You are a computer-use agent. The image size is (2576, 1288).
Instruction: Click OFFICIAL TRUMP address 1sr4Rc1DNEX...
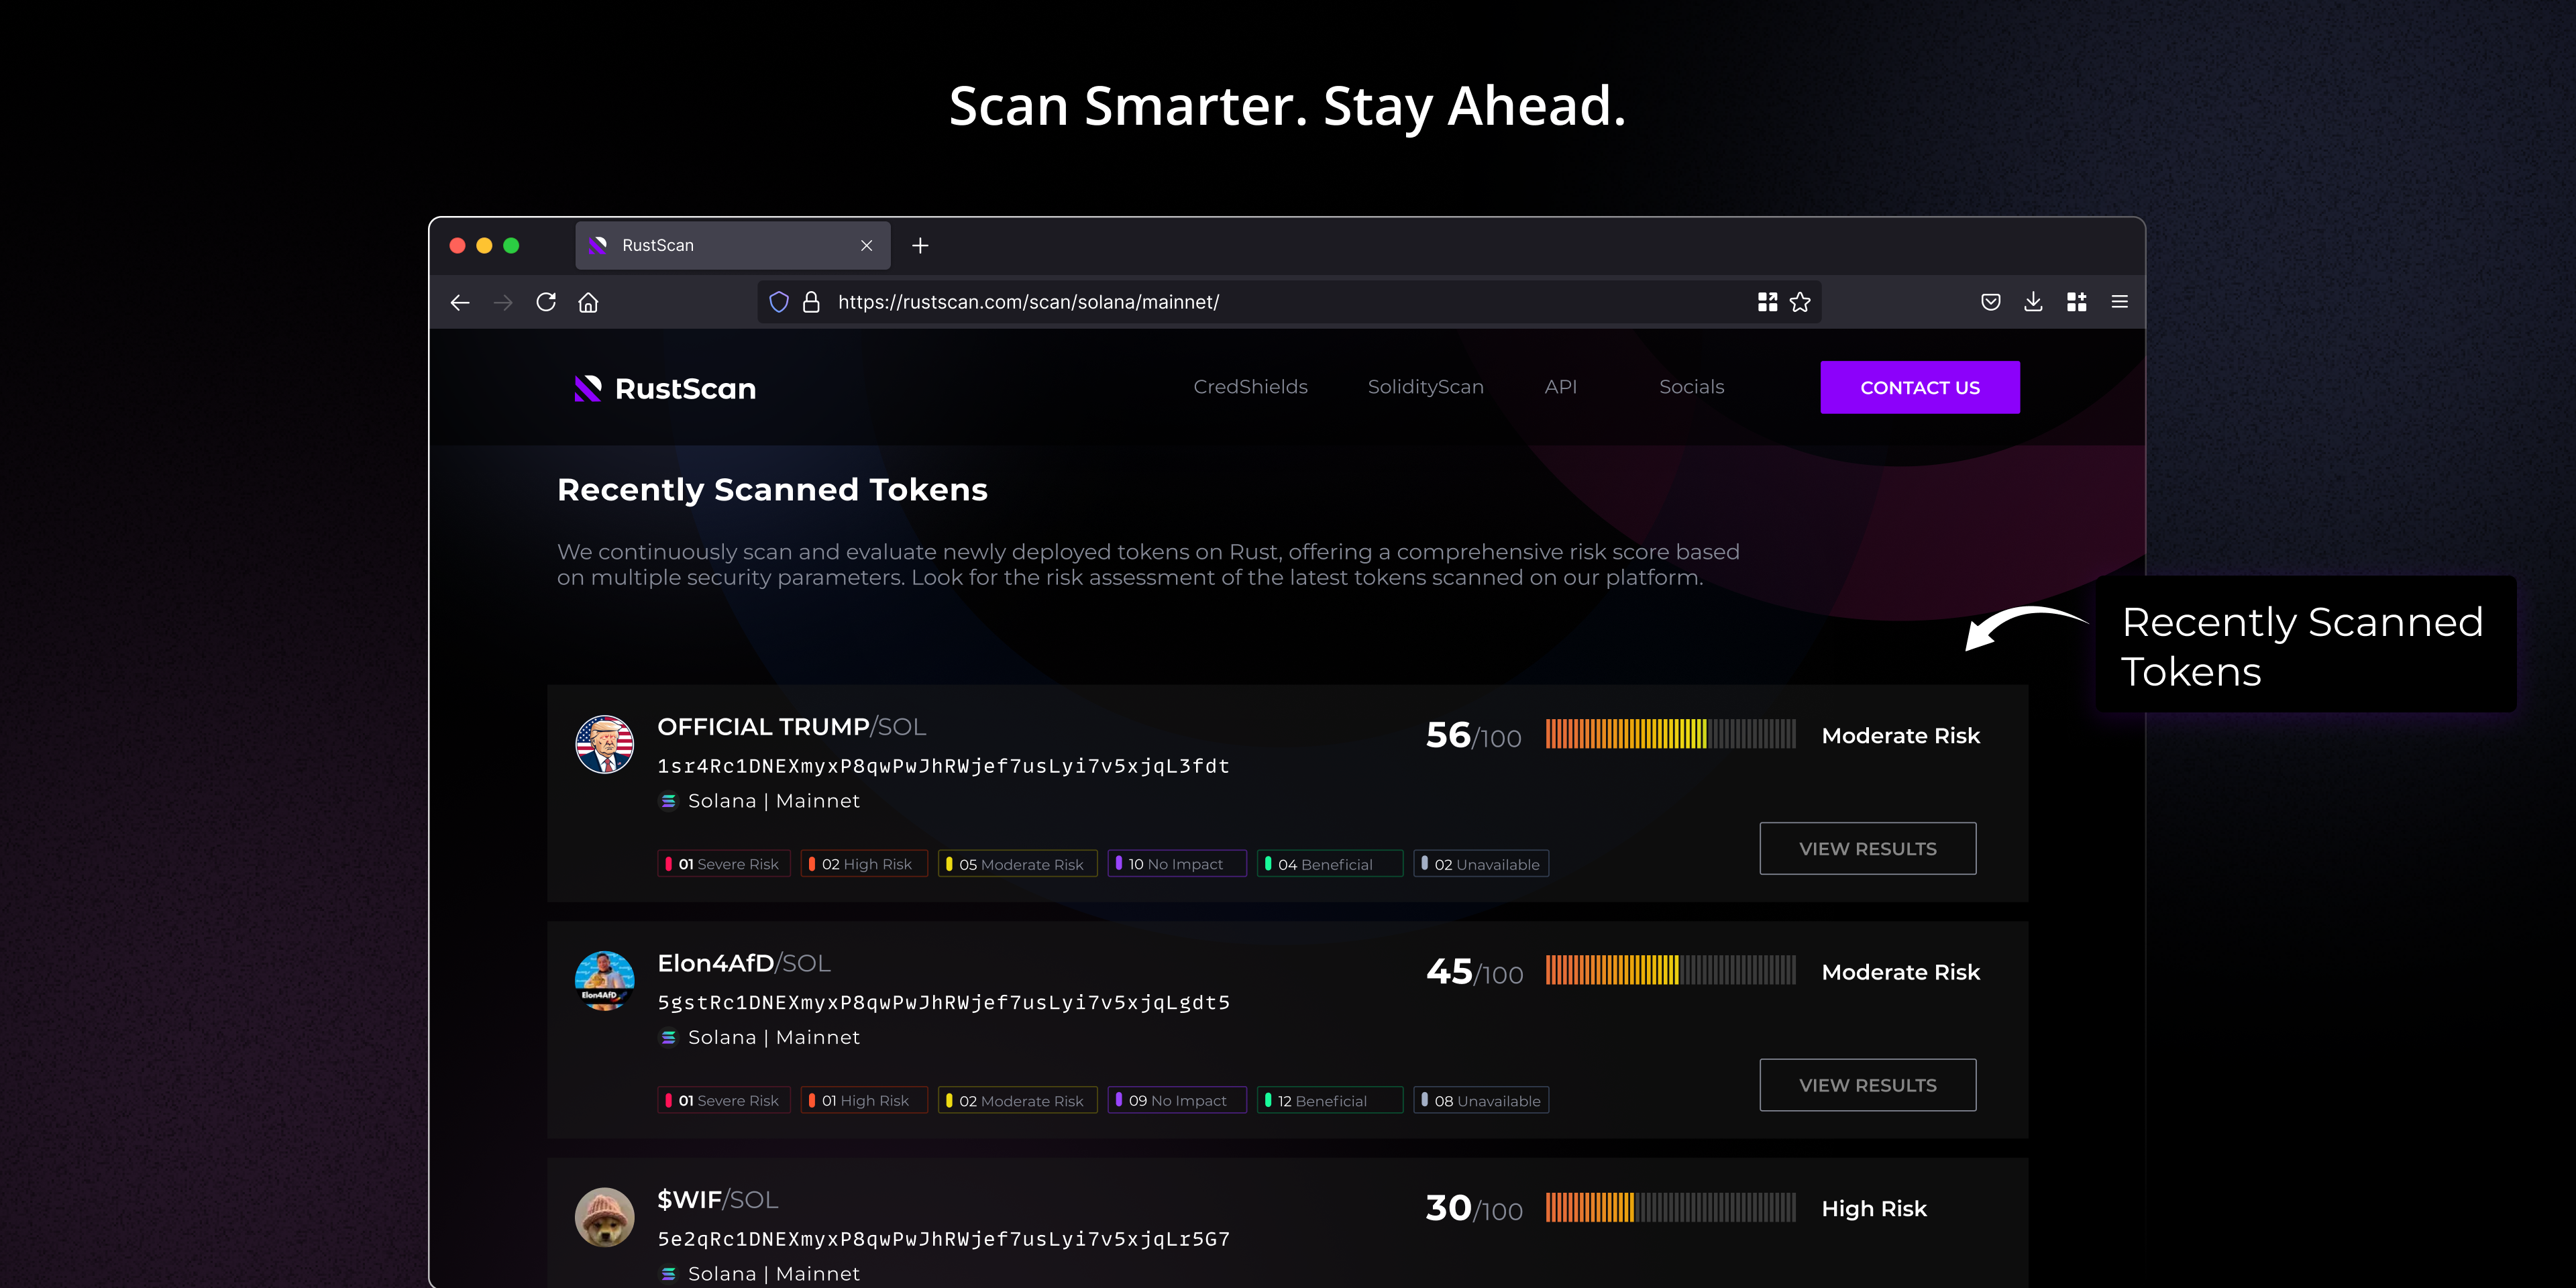pos(943,766)
